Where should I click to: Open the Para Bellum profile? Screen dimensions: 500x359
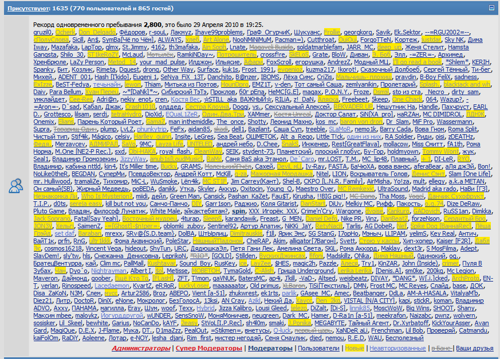pos(65,92)
